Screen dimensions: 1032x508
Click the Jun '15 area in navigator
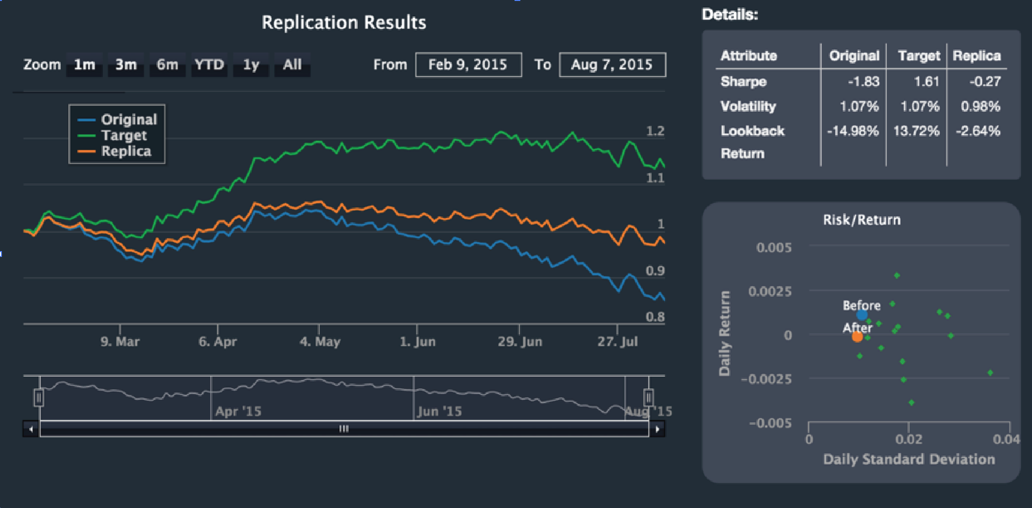pos(440,411)
